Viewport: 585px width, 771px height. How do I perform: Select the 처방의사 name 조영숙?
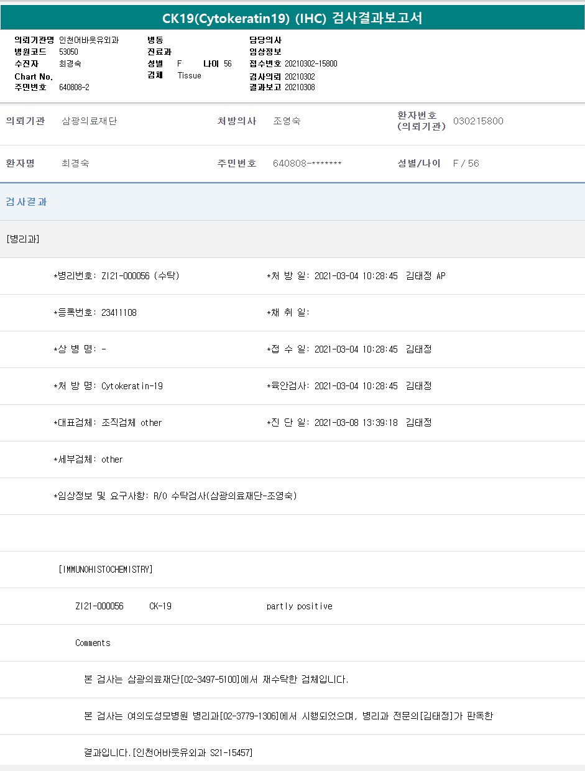287,121
